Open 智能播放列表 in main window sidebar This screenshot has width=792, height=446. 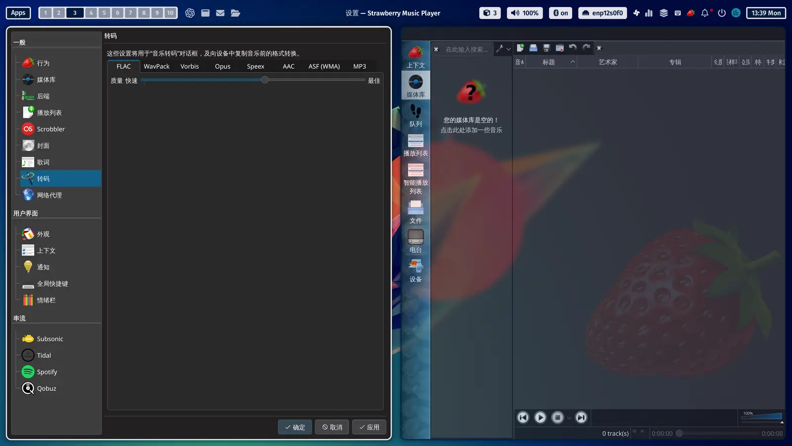[x=416, y=178]
